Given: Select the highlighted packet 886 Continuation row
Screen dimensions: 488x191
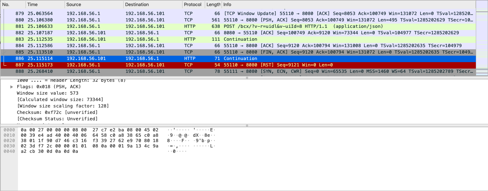Looking at the screenshot, I should (238, 59).
